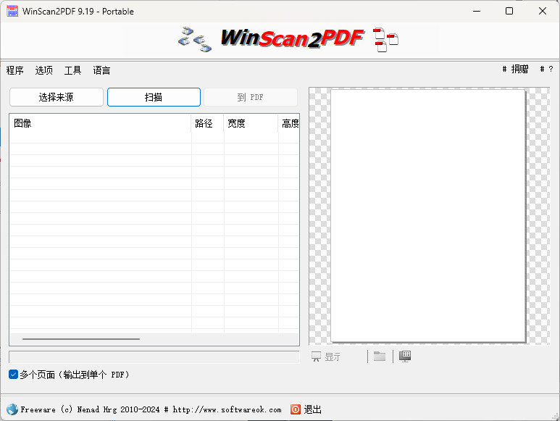Click the 宽度 column header

point(251,124)
